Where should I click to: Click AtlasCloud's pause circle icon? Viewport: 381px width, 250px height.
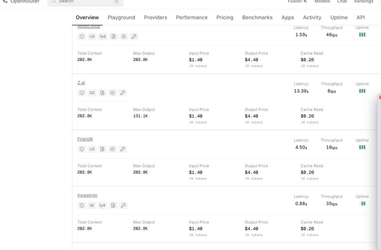124,37
